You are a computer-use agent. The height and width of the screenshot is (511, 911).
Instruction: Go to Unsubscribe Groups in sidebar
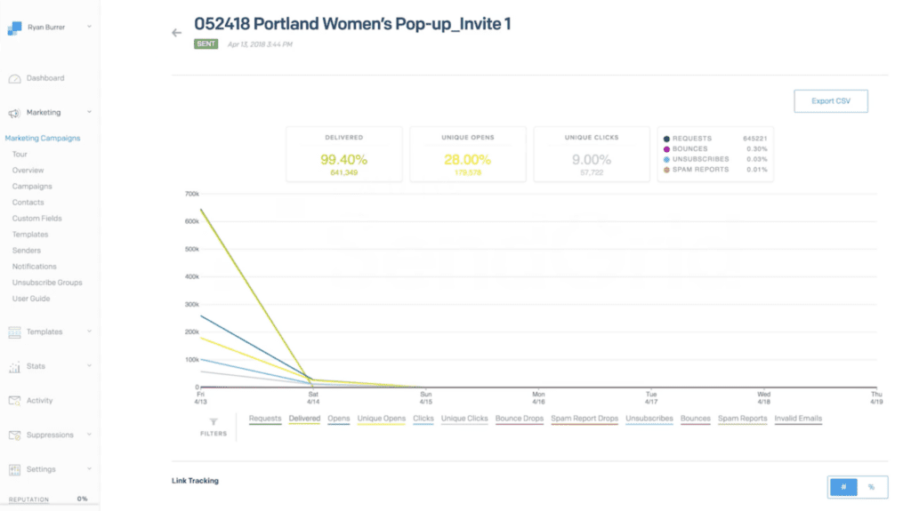pos(47,283)
